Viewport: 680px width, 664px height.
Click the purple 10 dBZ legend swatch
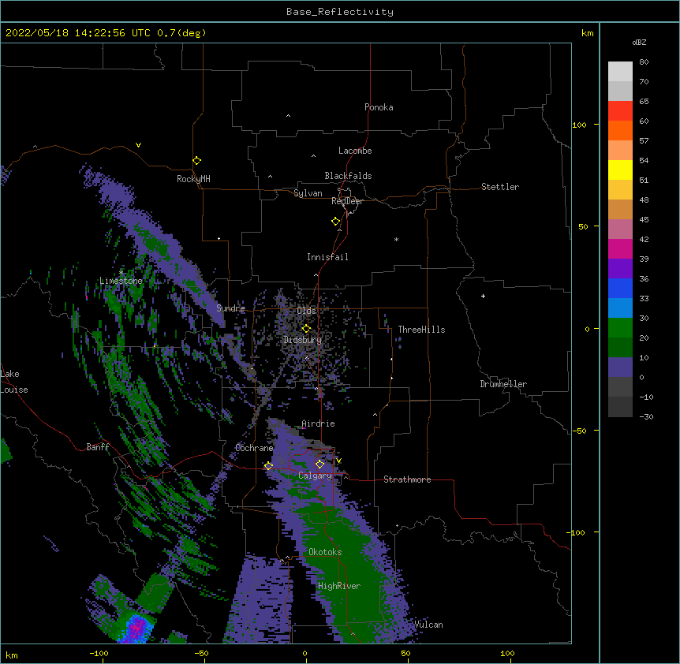click(x=620, y=367)
